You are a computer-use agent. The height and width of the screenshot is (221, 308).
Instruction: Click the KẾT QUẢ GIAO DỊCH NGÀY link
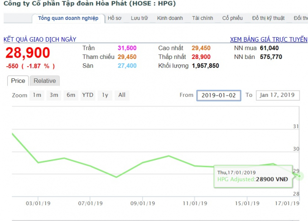pyautogui.click(x=40, y=39)
